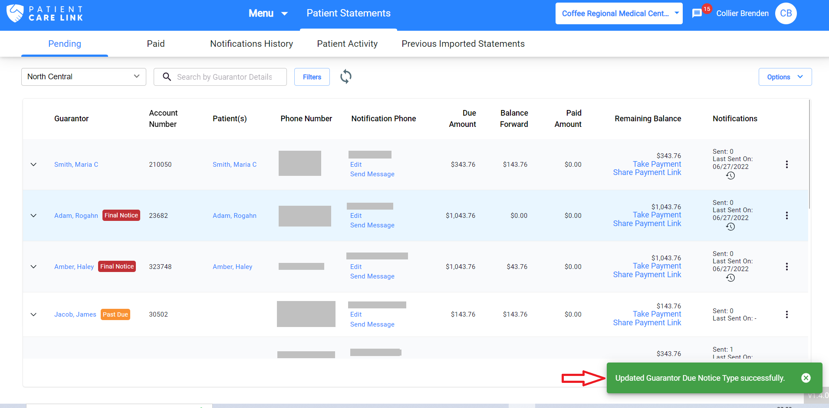View notification history icon for Smith, Maria C
The width and height of the screenshot is (829, 408).
pos(730,175)
